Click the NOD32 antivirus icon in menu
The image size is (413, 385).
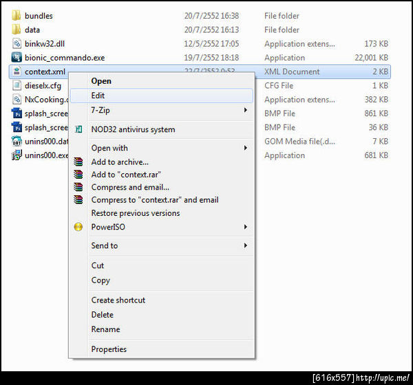pyautogui.click(x=78, y=129)
